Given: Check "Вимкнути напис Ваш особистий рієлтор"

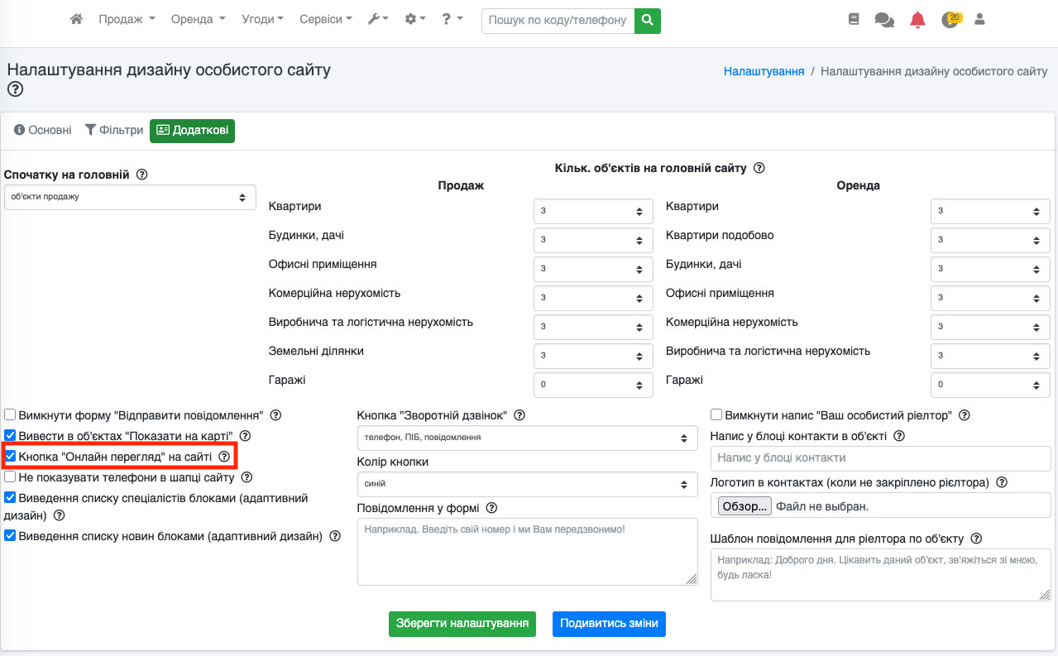Looking at the screenshot, I should click(717, 414).
